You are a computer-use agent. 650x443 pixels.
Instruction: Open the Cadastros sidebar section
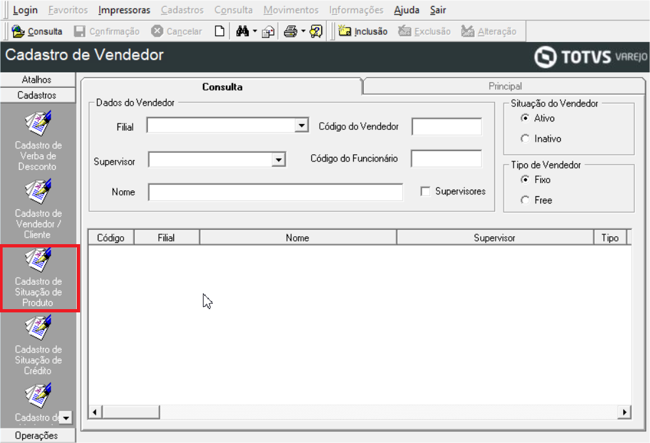37,95
